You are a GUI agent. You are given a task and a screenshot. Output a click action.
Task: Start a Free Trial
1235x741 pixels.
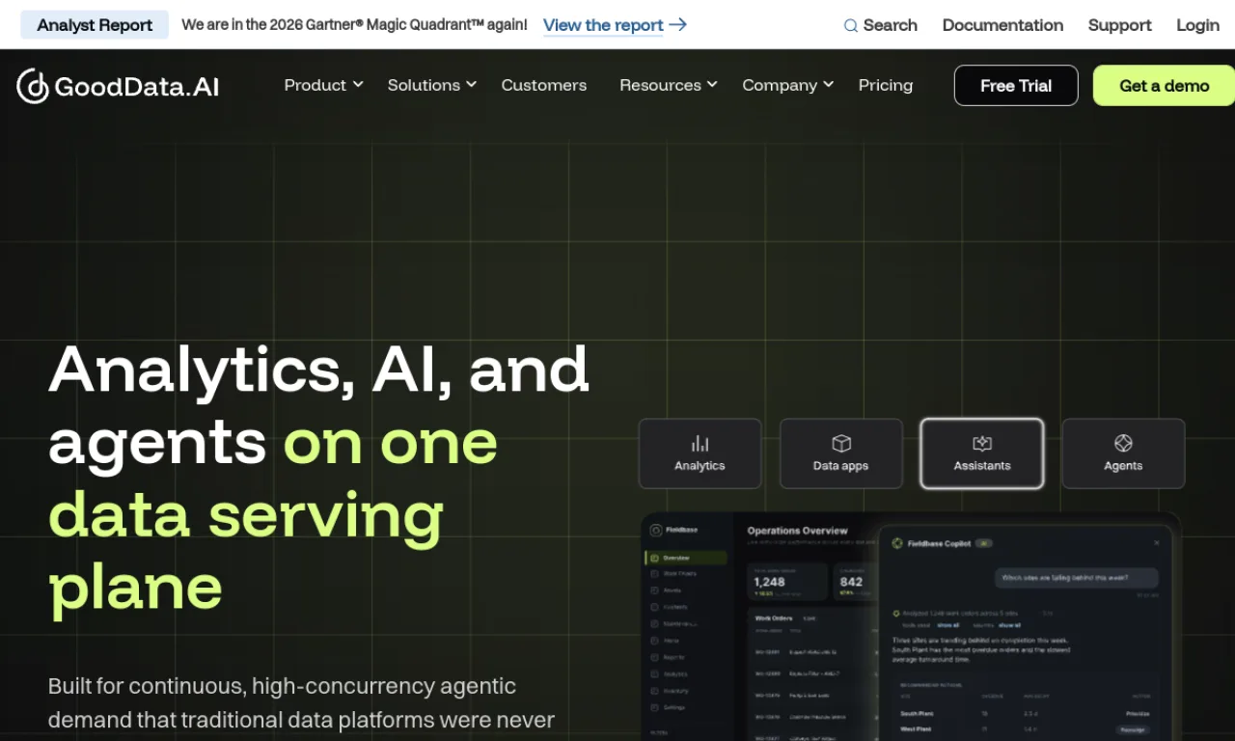[1016, 86]
